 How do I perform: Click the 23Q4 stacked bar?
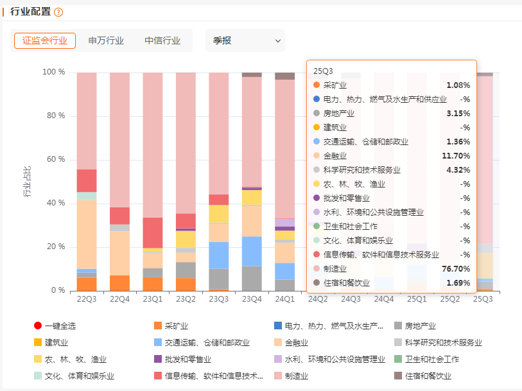pyautogui.click(x=252, y=193)
